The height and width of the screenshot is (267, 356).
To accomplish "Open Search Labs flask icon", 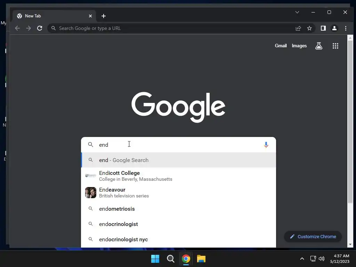I will (319, 46).
